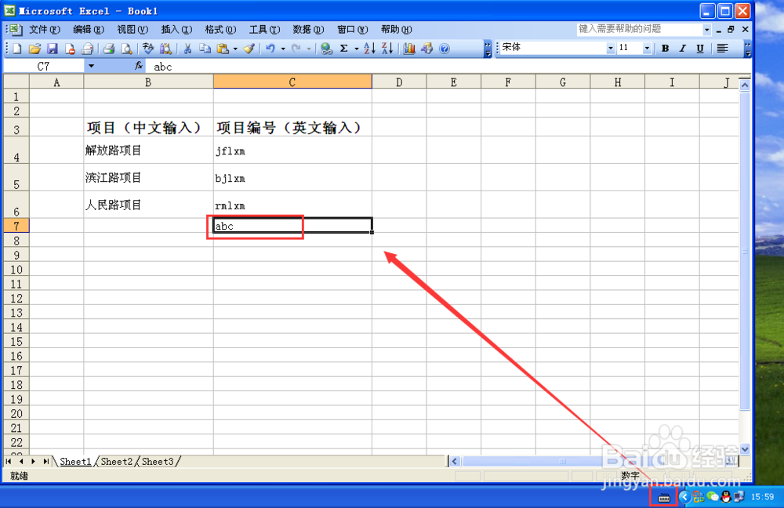The width and height of the screenshot is (784, 508).
Task: Open the Redo history dropdown arrow
Action: pyautogui.click(x=308, y=49)
